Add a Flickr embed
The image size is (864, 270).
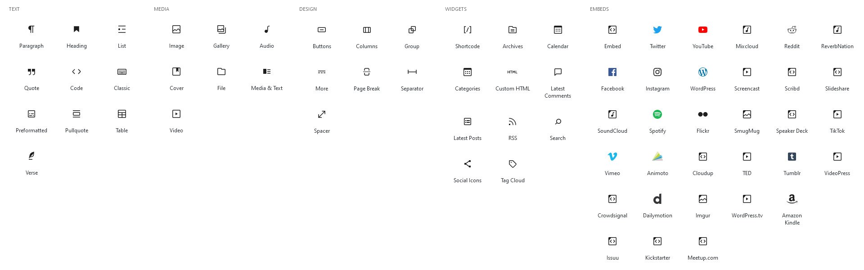pyautogui.click(x=703, y=121)
